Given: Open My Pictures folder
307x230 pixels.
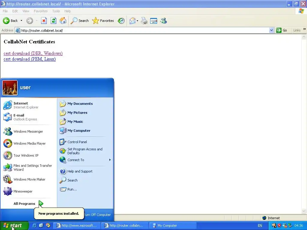Looking at the screenshot, I should (x=85, y=113).
